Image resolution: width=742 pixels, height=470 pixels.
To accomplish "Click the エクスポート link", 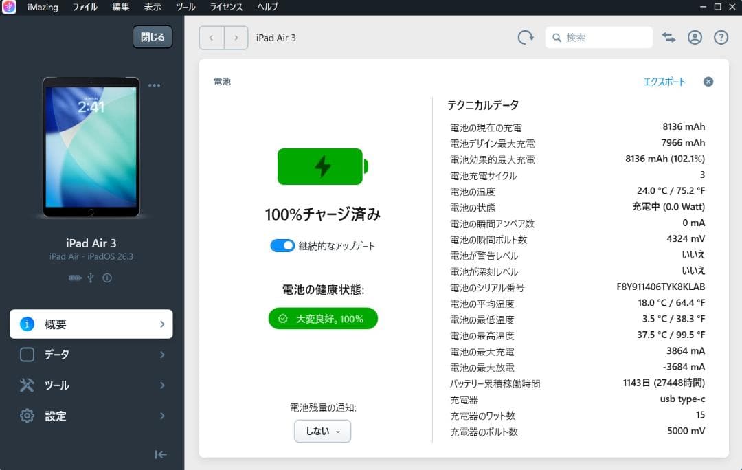I will pyautogui.click(x=664, y=81).
